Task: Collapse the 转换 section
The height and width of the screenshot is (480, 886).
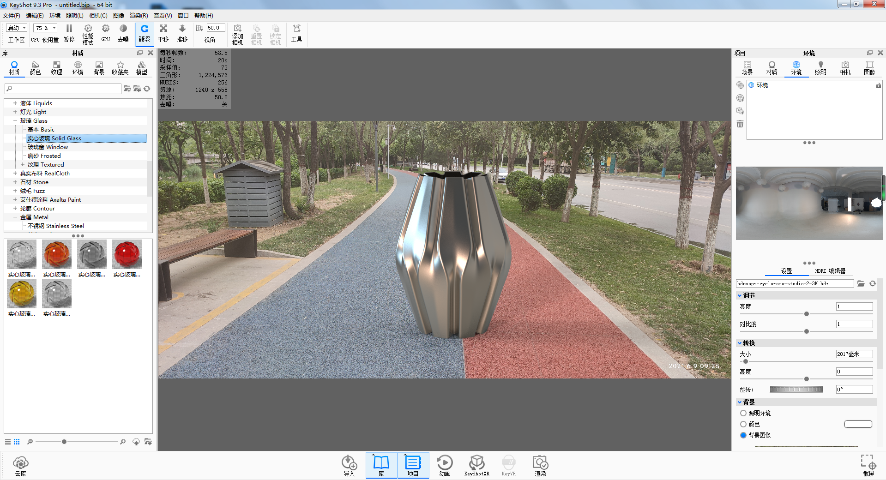Action: [x=740, y=343]
